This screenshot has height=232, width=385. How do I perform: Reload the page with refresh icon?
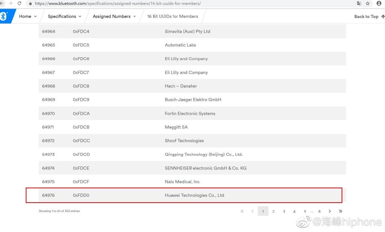[x=20, y=3]
